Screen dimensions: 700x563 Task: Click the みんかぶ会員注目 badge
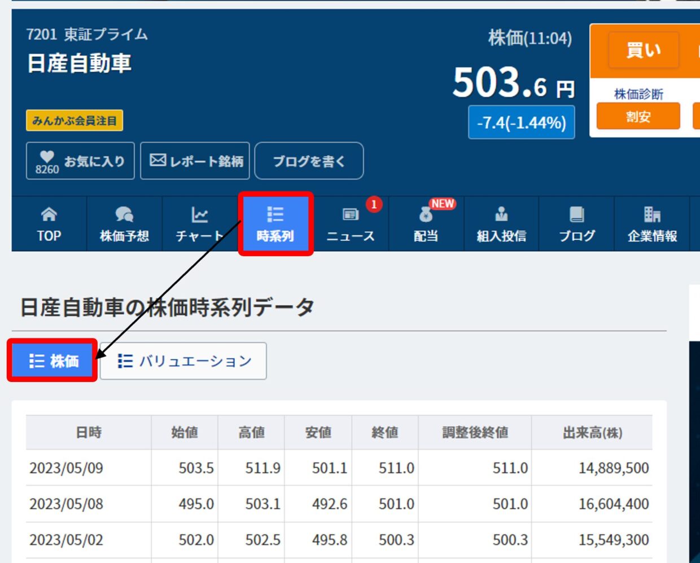(x=75, y=121)
